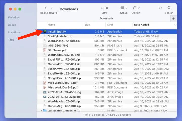Click the ExcelIFSFu...17Z-001.zip archive icon
This screenshot has width=182, height=121.
point(45,59)
